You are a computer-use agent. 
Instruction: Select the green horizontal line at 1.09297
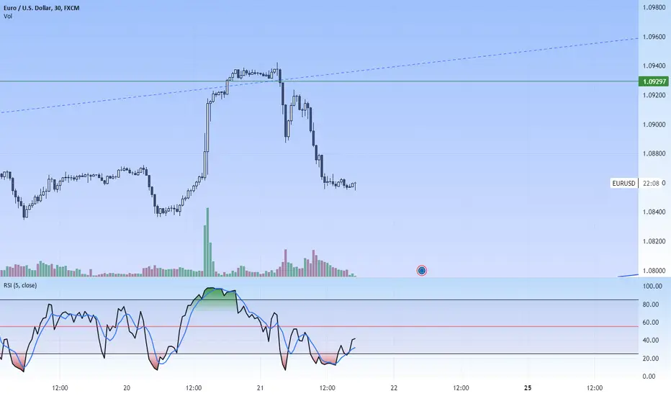pyautogui.click(x=319, y=81)
